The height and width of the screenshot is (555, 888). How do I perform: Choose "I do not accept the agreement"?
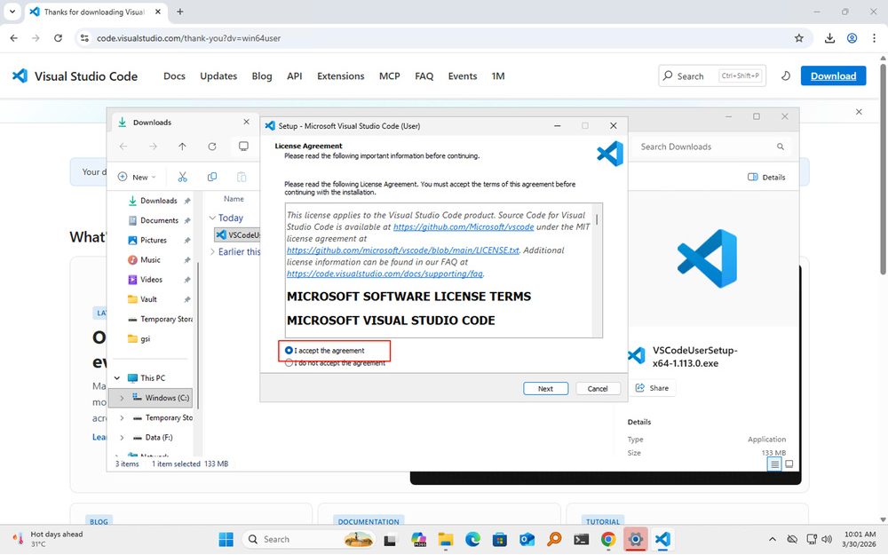pos(289,363)
